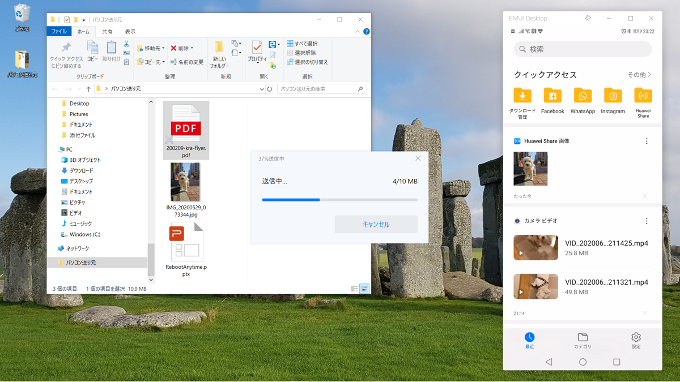Open the 設定 tab in EMUI Desktop
This screenshot has height=382, width=680.
coord(636,340)
